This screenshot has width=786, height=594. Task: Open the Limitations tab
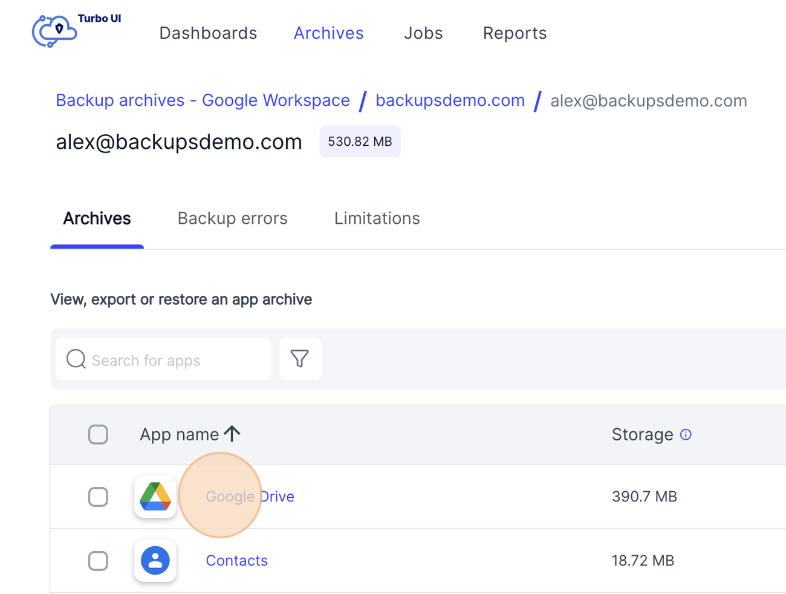[377, 218]
